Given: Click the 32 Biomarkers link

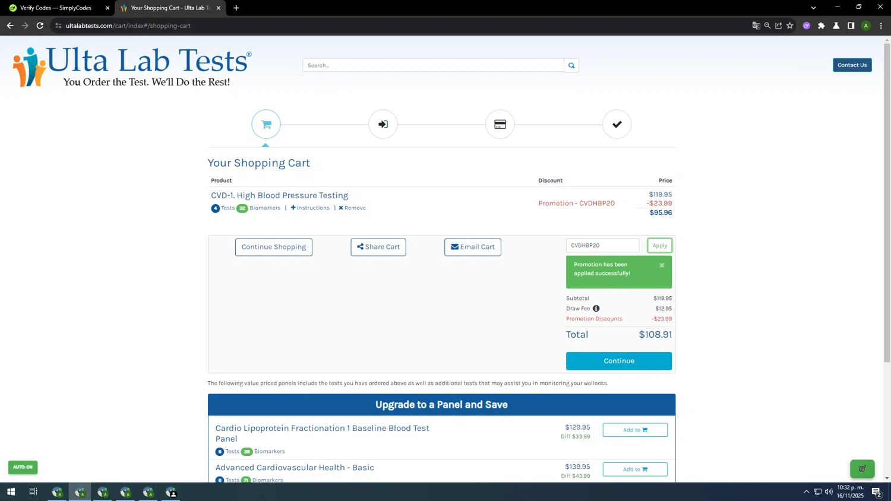Looking at the screenshot, I should point(258,208).
